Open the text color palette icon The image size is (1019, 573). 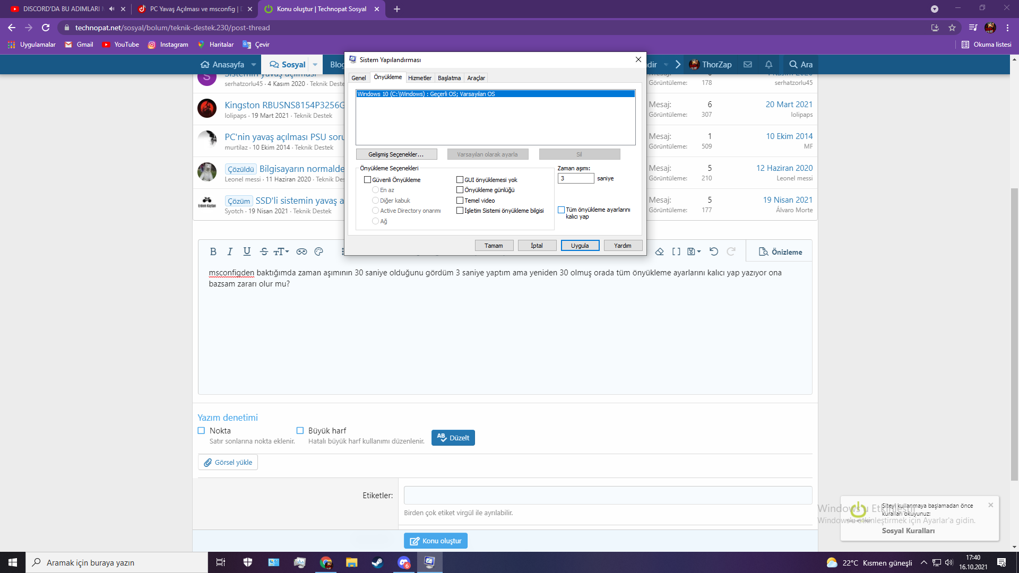[318, 251]
